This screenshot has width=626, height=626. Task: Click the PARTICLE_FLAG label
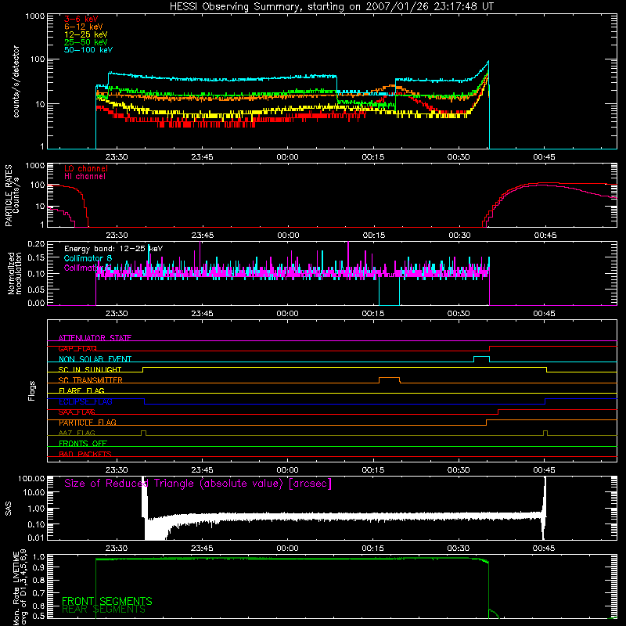click(88, 423)
